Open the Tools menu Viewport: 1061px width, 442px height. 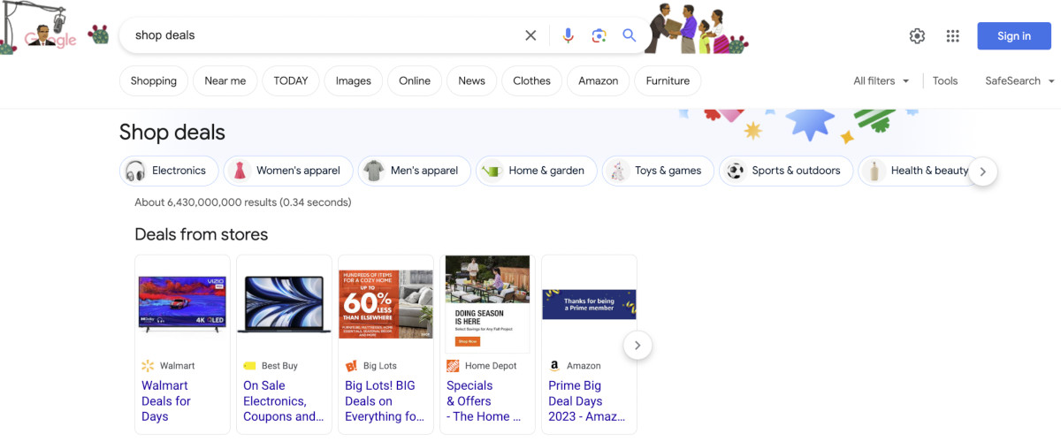(944, 80)
